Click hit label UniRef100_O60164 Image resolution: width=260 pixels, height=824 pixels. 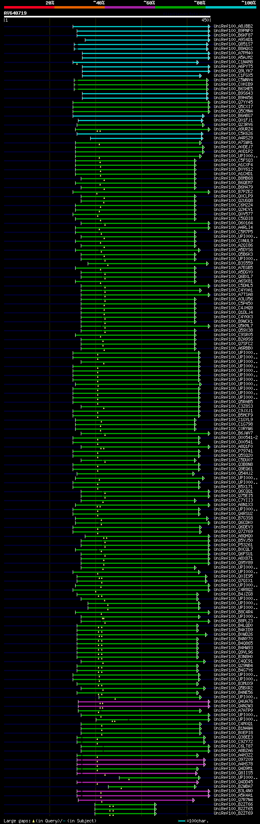coord(233,223)
